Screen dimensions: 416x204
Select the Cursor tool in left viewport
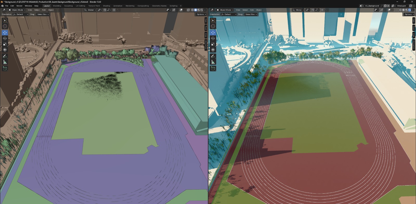[x=5, y=26]
